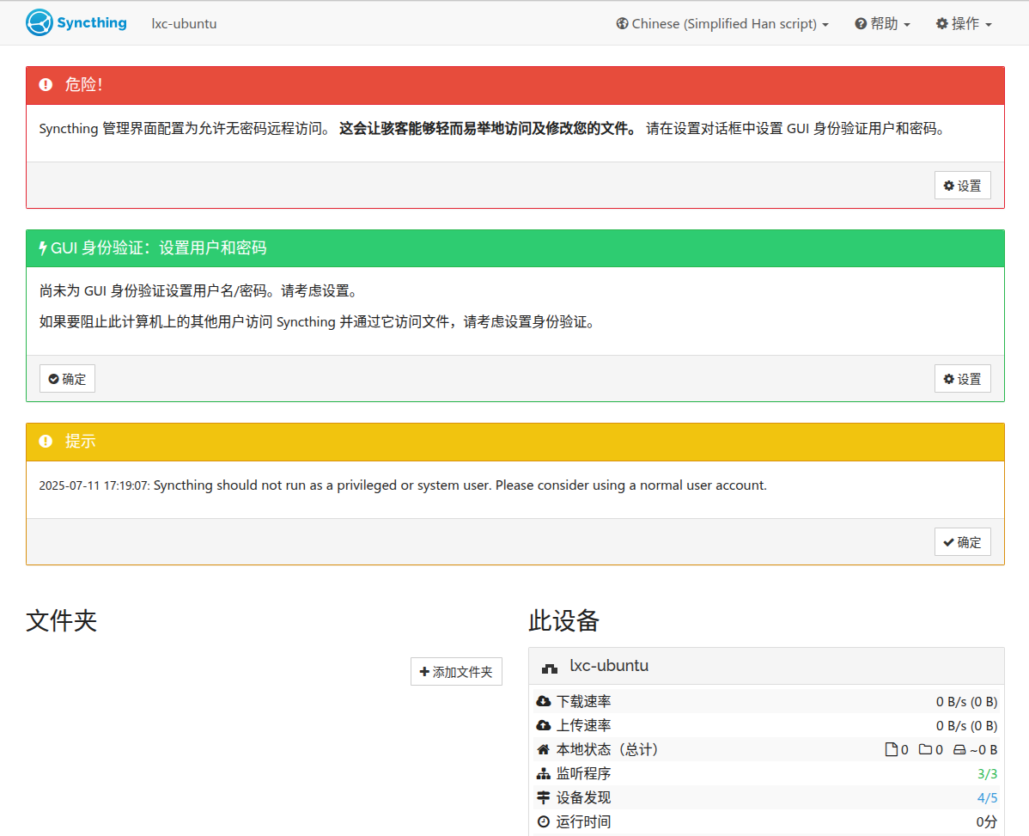
Task: Collapse the lxc-ubuntu device panel header
Action: 766,666
